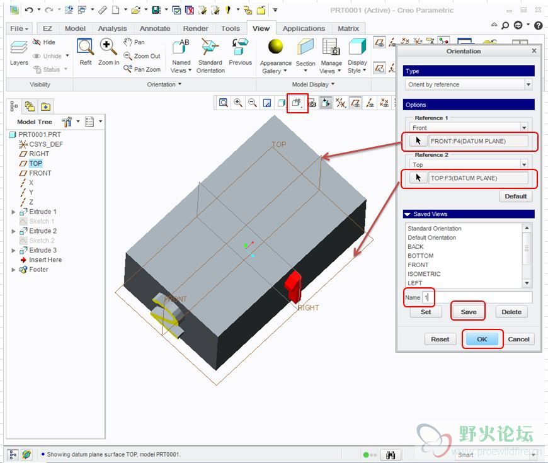Screen dimensions: 548x463
Task: Select the FRONT datum plane in the tree
Action: click(x=35, y=173)
